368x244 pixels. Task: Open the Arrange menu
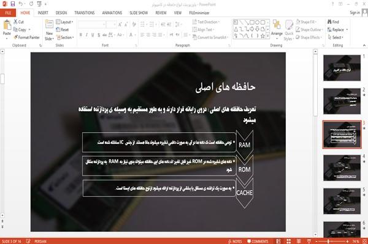277,29
